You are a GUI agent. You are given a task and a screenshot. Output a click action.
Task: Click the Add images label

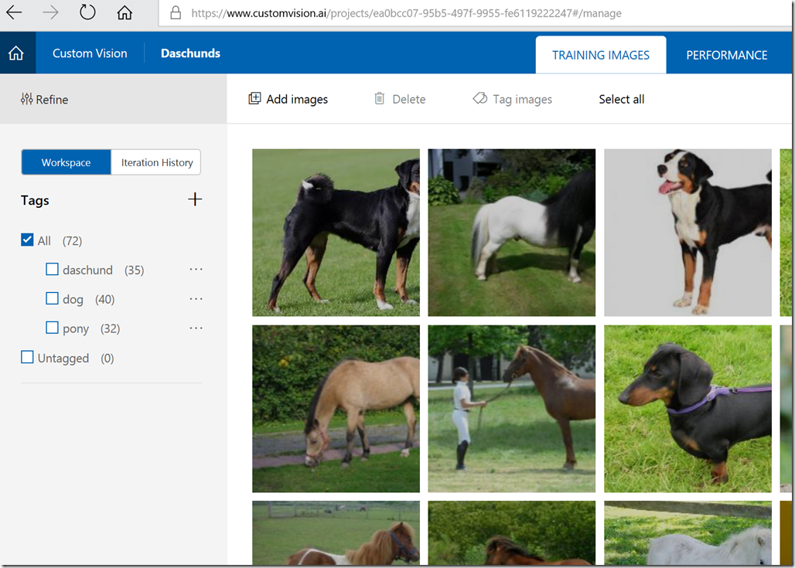(x=297, y=100)
